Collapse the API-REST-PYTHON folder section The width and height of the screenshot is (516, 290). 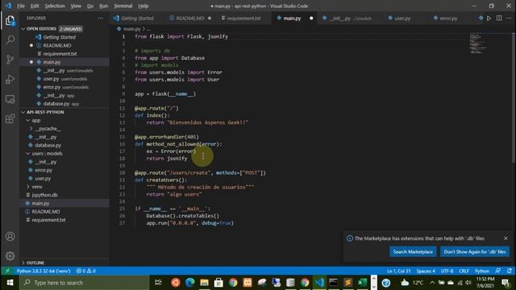[23, 112]
